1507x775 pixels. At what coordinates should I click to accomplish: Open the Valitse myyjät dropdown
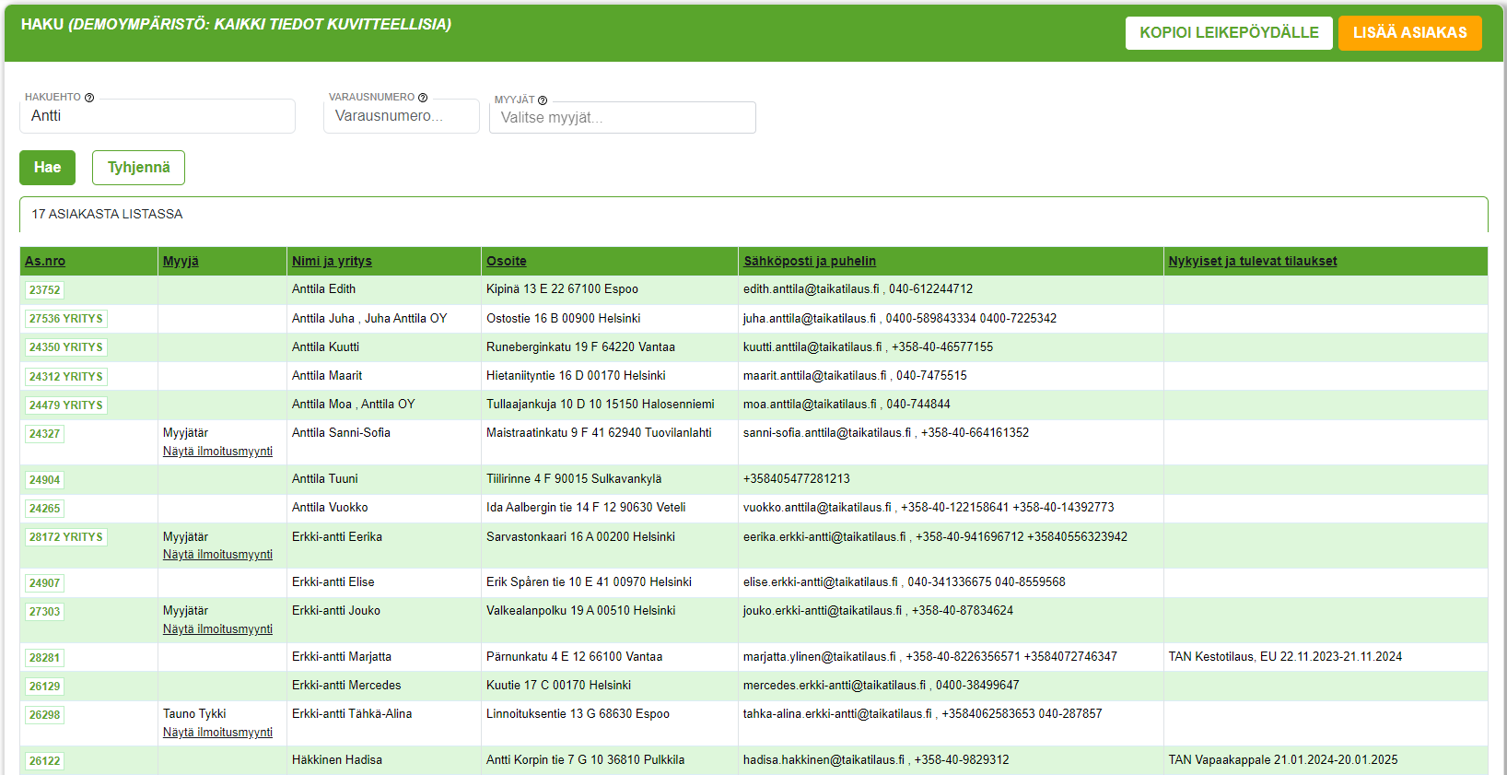pos(623,118)
